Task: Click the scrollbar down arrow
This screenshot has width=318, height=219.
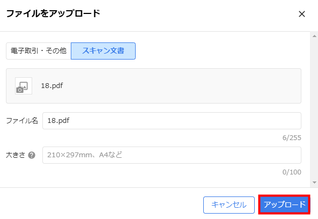Action: [x=314, y=182]
